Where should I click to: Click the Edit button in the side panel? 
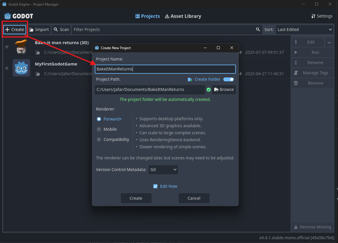[x=308, y=42]
